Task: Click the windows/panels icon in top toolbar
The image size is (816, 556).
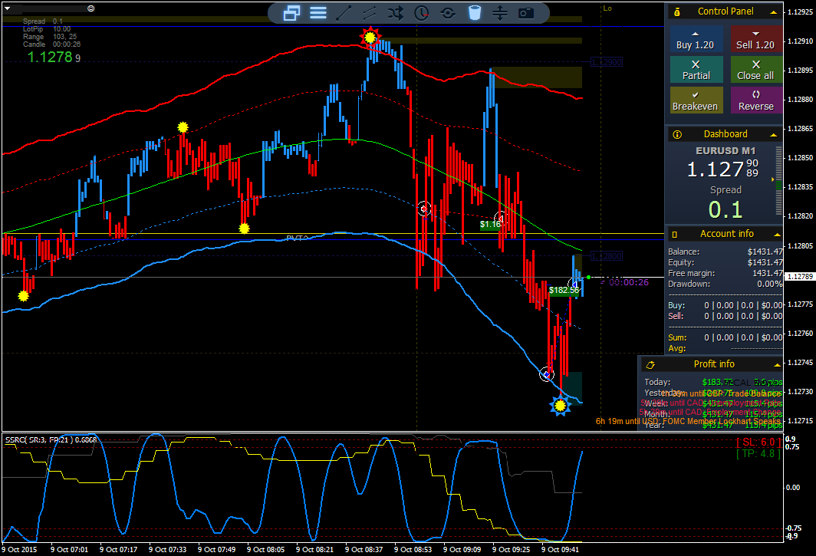Action: pos(291,13)
